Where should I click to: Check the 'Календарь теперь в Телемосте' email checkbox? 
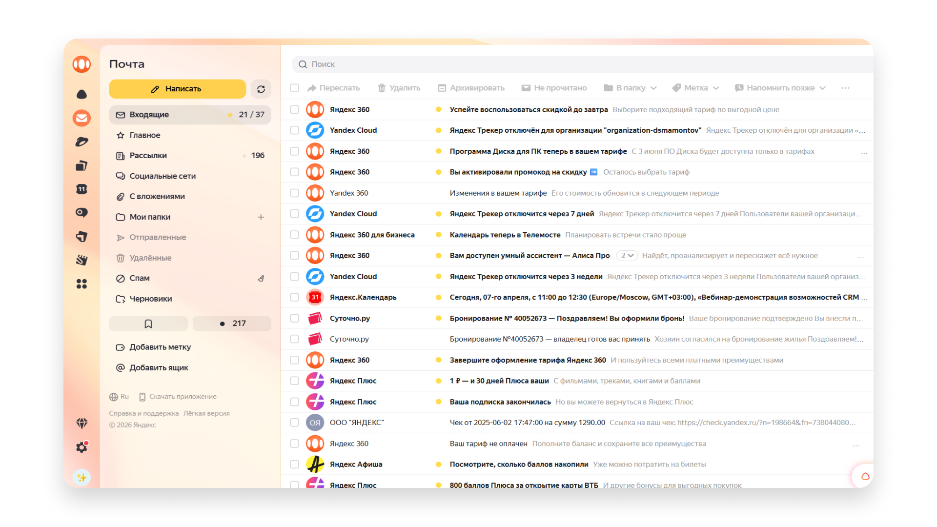pos(294,235)
